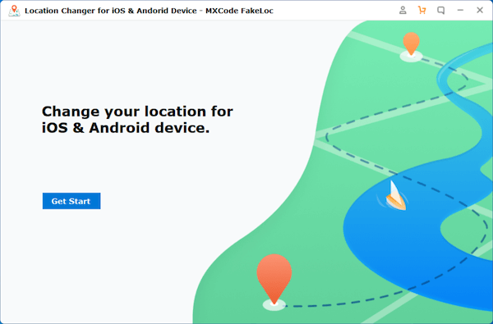493x324 pixels.
Task: Close the FakeLoc window
Action: [x=480, y=11]
